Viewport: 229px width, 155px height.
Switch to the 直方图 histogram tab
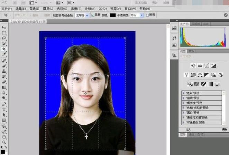pos(184,24)
